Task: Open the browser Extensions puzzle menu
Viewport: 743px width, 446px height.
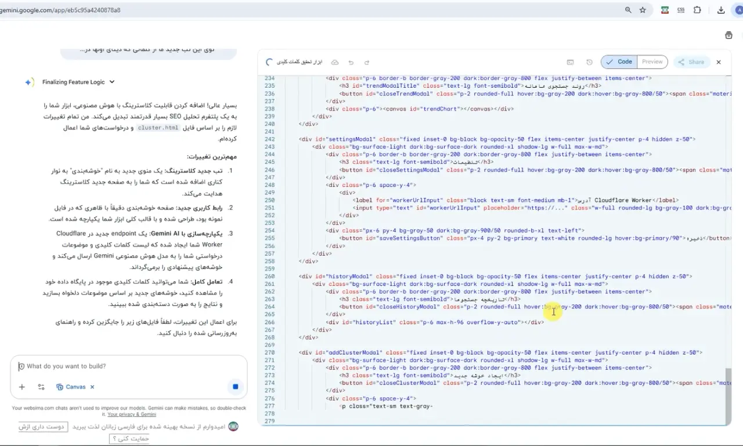Action: point(697,10)
